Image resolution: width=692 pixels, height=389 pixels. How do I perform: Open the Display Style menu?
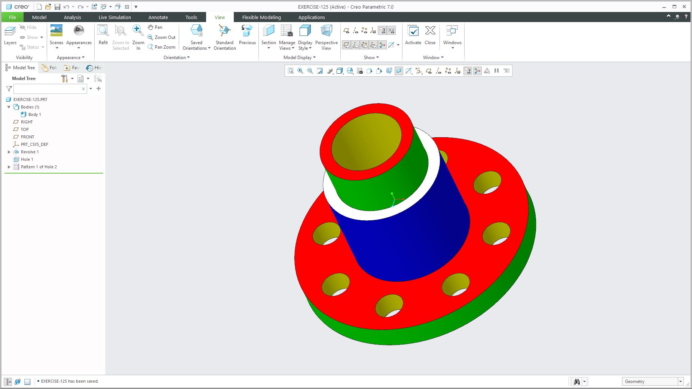click(305, 37)
